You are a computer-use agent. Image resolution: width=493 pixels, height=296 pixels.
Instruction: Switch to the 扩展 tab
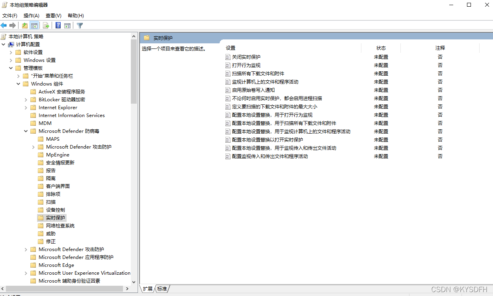pyautogui.click(x=148, y=289)
